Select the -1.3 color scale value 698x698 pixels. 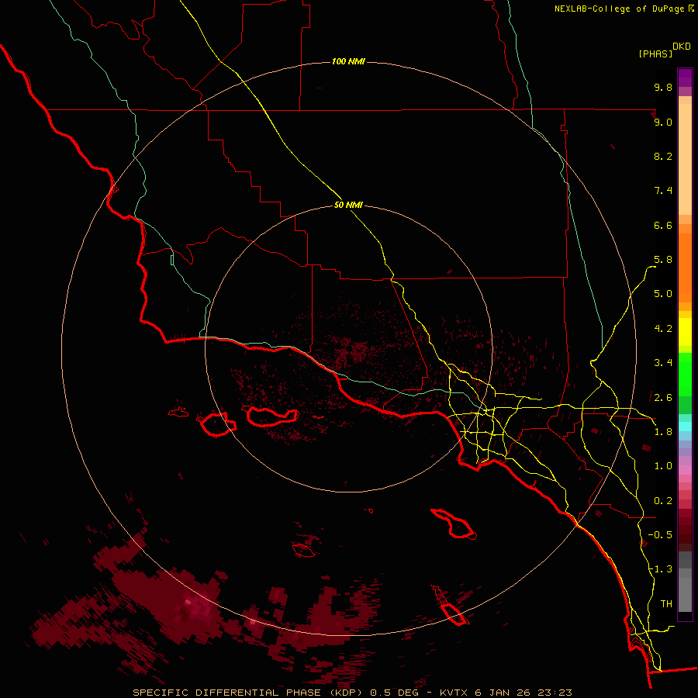coord(660,569)
